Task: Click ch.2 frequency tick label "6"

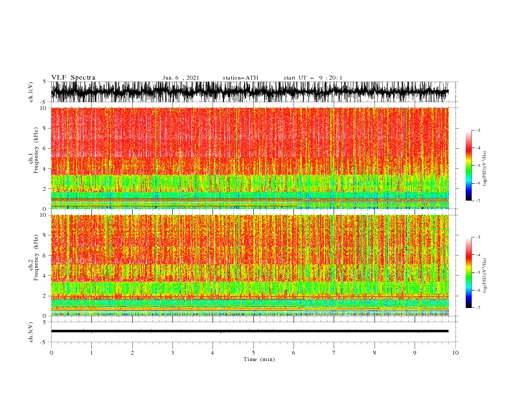Action: [x=45, y=256]
